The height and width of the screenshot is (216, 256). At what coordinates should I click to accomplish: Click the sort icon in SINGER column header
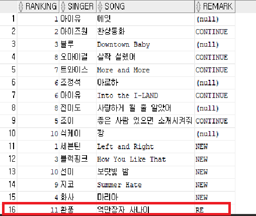click(63, 7)
